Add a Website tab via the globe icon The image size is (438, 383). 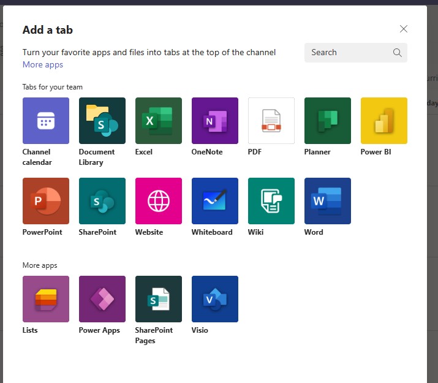pos(159,201)
